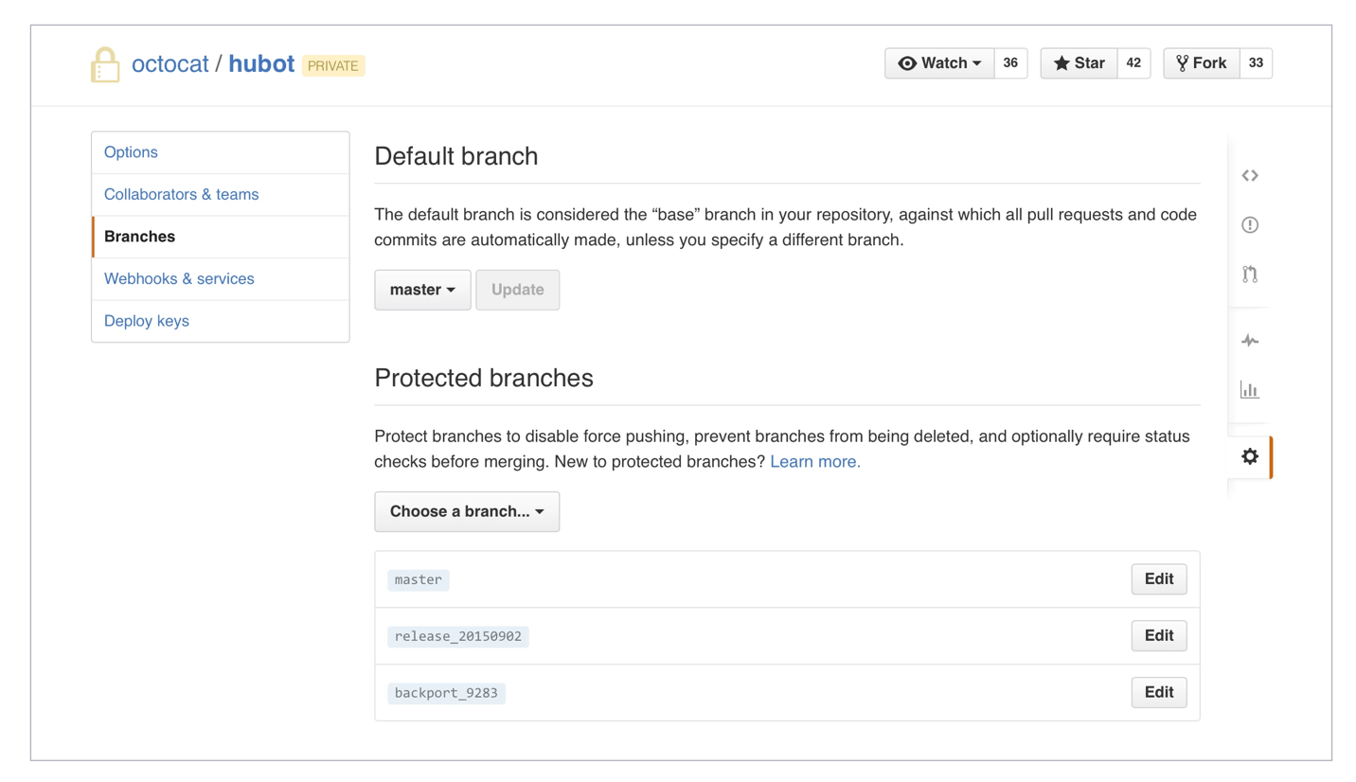This screenshot has height=782, width=1356.
Task: Click the backport_9283 branch label
Action: click(x=447, y=693)
